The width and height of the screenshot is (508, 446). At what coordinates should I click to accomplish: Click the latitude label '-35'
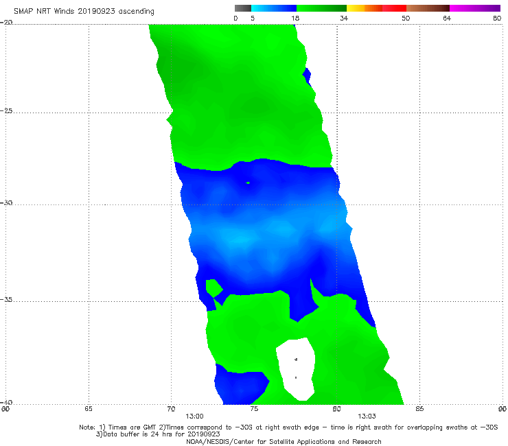point(6,299)
